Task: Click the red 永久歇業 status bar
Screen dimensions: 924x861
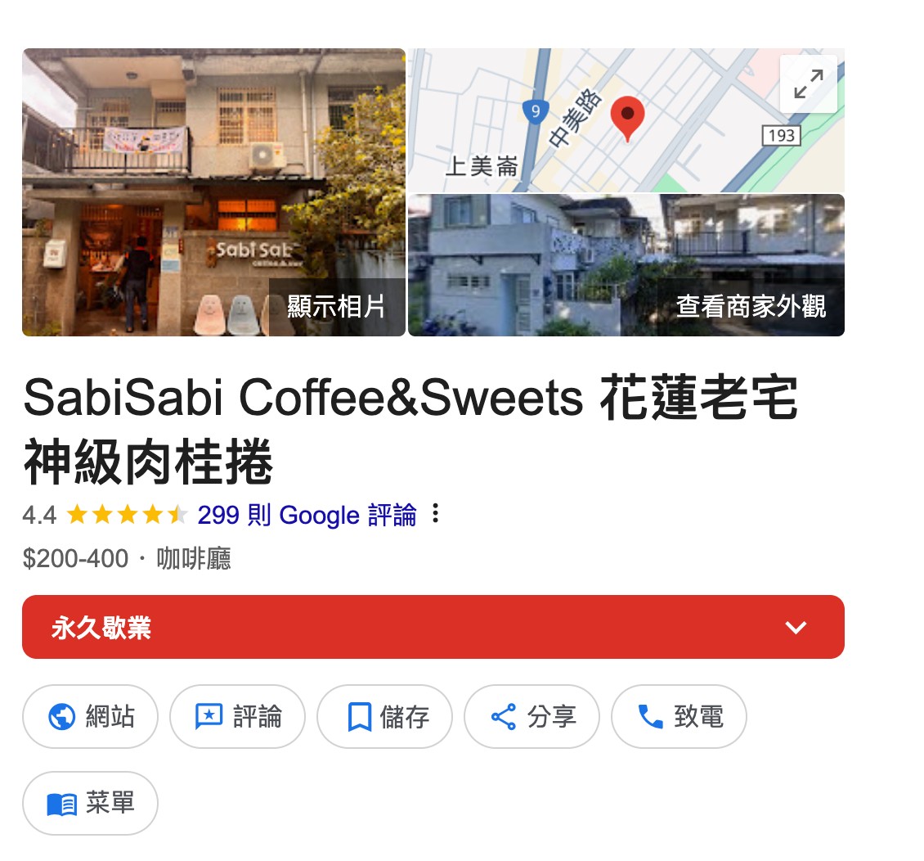Action: (x=433, y=627)
